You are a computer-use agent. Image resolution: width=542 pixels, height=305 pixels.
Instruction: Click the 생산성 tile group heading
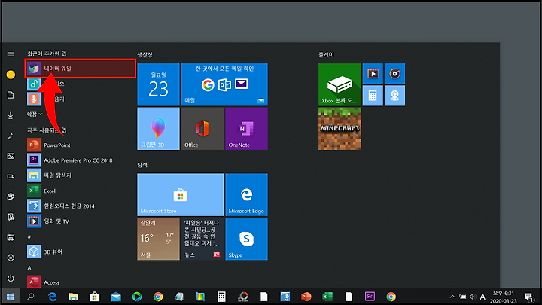tap(145, 55)
